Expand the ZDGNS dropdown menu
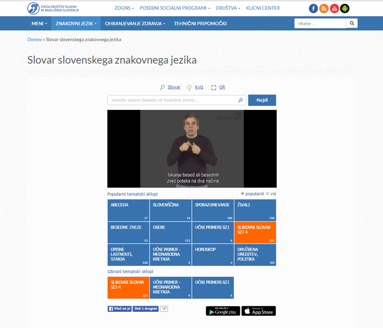383x328 pixels. click(x=124, y=8)
